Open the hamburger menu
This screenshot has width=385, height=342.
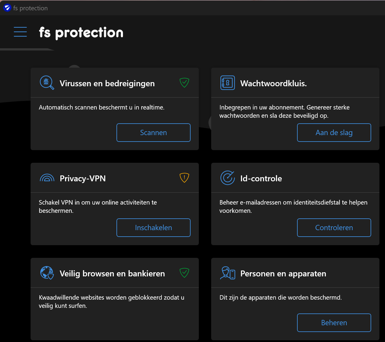click(x=20, y=32)
